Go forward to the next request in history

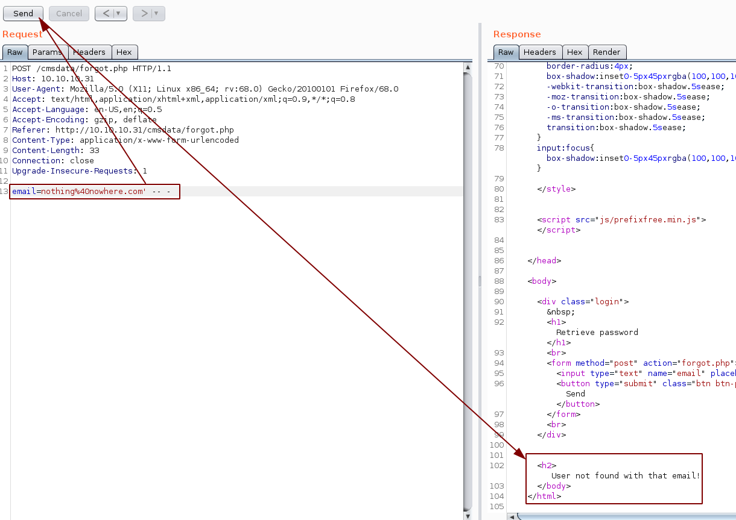(143, 13)
